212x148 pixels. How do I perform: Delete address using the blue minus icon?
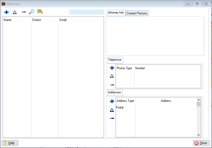(x=112, y=118)
